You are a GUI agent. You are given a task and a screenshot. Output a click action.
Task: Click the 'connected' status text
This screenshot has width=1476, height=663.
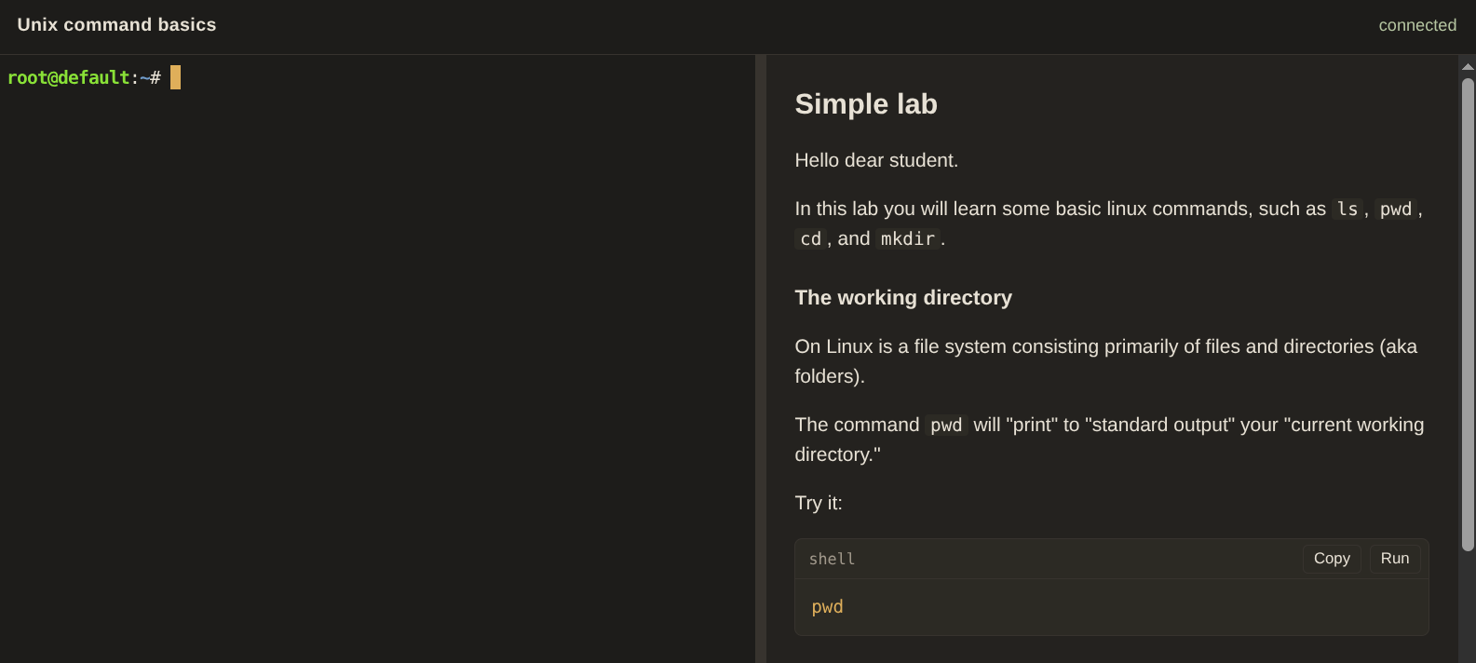pos(1417,25)
